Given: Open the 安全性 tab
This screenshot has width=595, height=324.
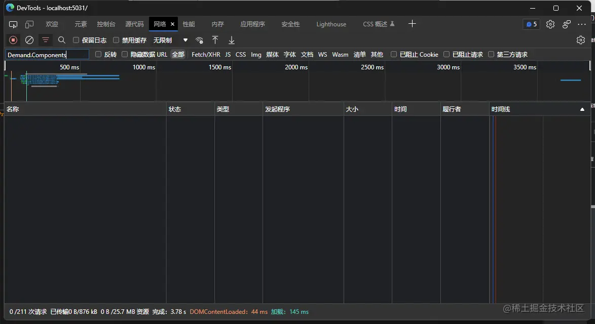Looking at the screenshot, I should pos(290,24).
